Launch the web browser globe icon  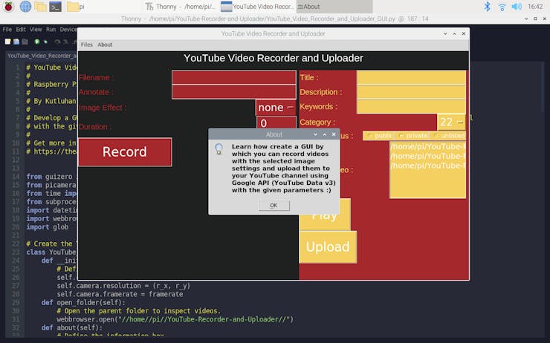point(25,6)
